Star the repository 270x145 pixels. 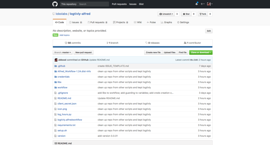click(x=186, y=14)
